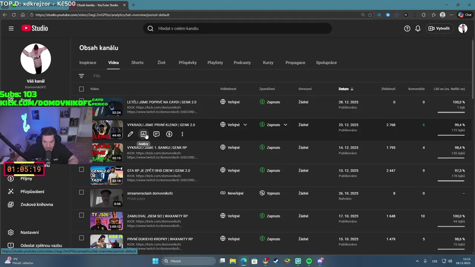The height and width of the screenshot is (267, 475).
Task: Add page to favorites star icon
Action: coord(370,15)
